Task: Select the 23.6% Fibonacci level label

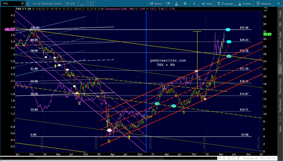Action: click(34, 110)
